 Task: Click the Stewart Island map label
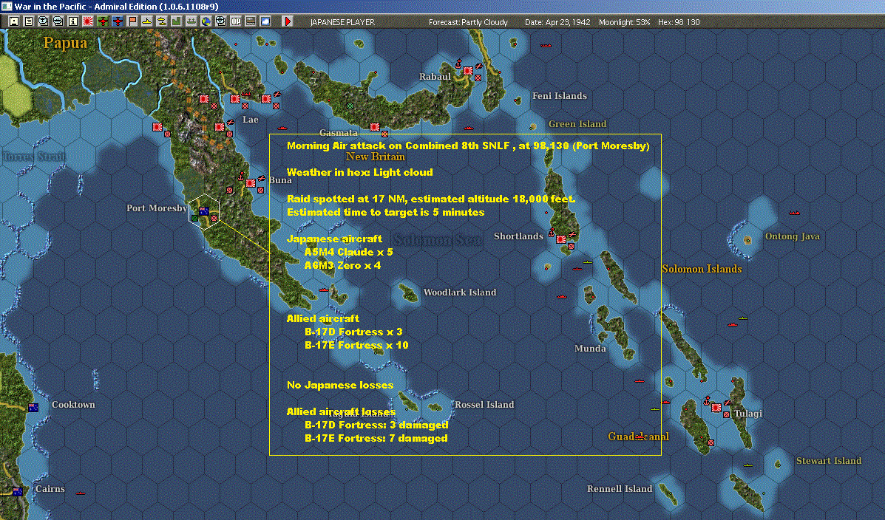point(829,461)
